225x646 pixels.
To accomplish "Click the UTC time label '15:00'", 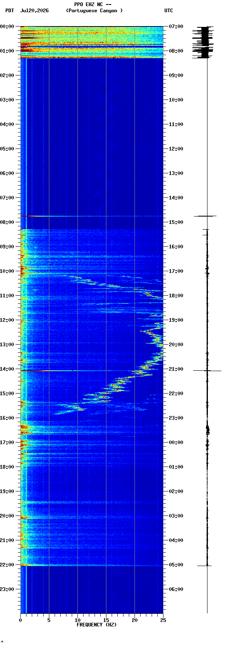I will coord(176,222).
